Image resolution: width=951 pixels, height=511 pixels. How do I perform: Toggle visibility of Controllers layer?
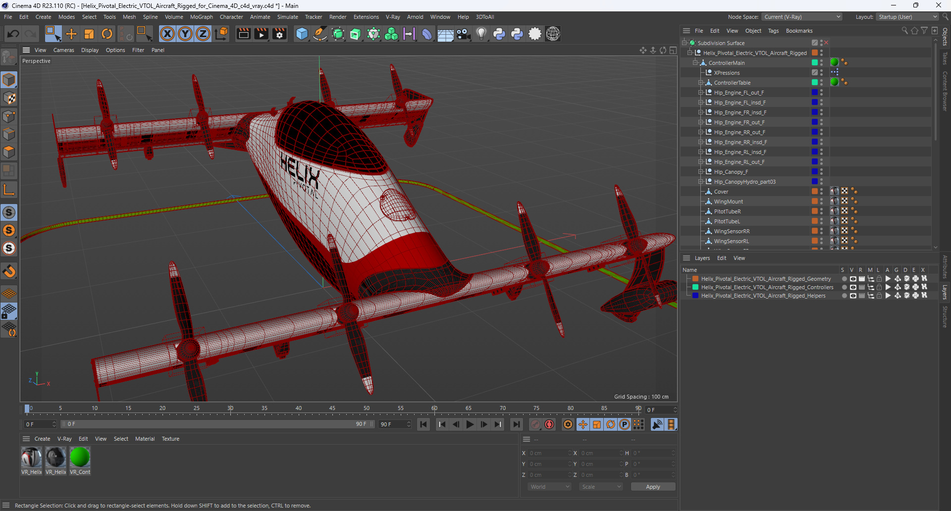click(853, 287)
